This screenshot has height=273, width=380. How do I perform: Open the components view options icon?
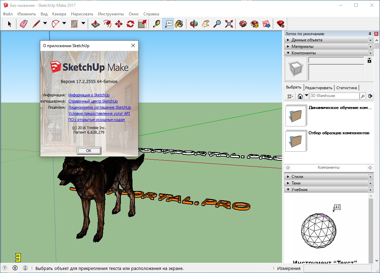(290, 96)
